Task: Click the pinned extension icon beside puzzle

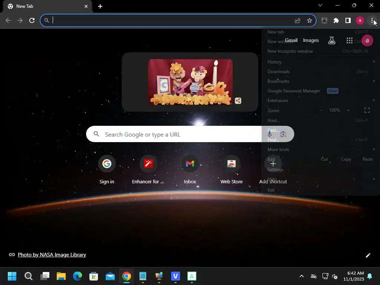Action: [x=324, y=21]
